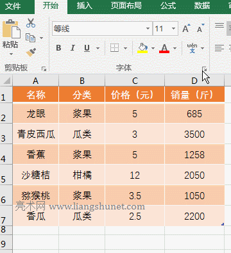Click the sales cell 685
The height and width of the screenshot is (253, 231).
tap(194, 113)
